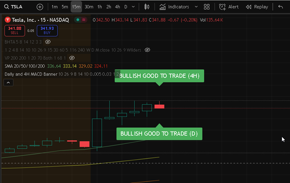Click the 341.93 BUY button
The width and height of the screenshot is (290, 183).
47,31
